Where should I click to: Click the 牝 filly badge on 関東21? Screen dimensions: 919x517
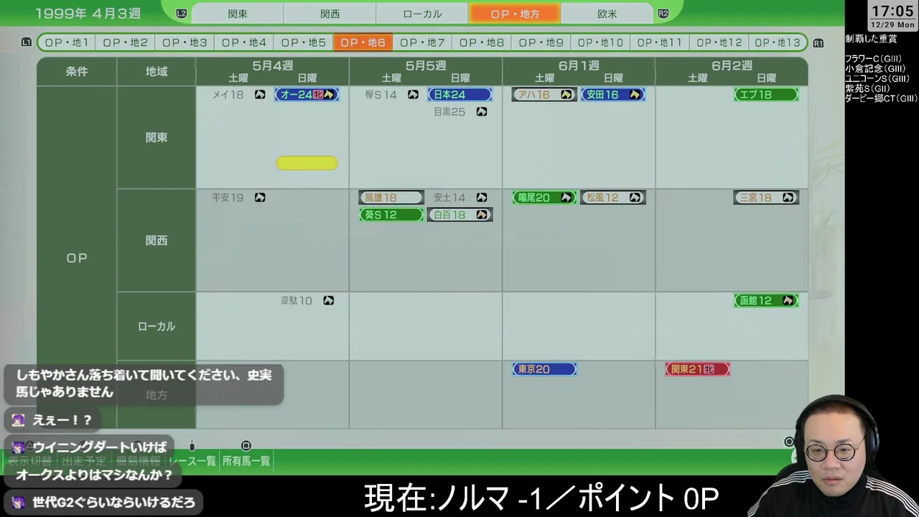pyautogui.click(x=709, y=369)
